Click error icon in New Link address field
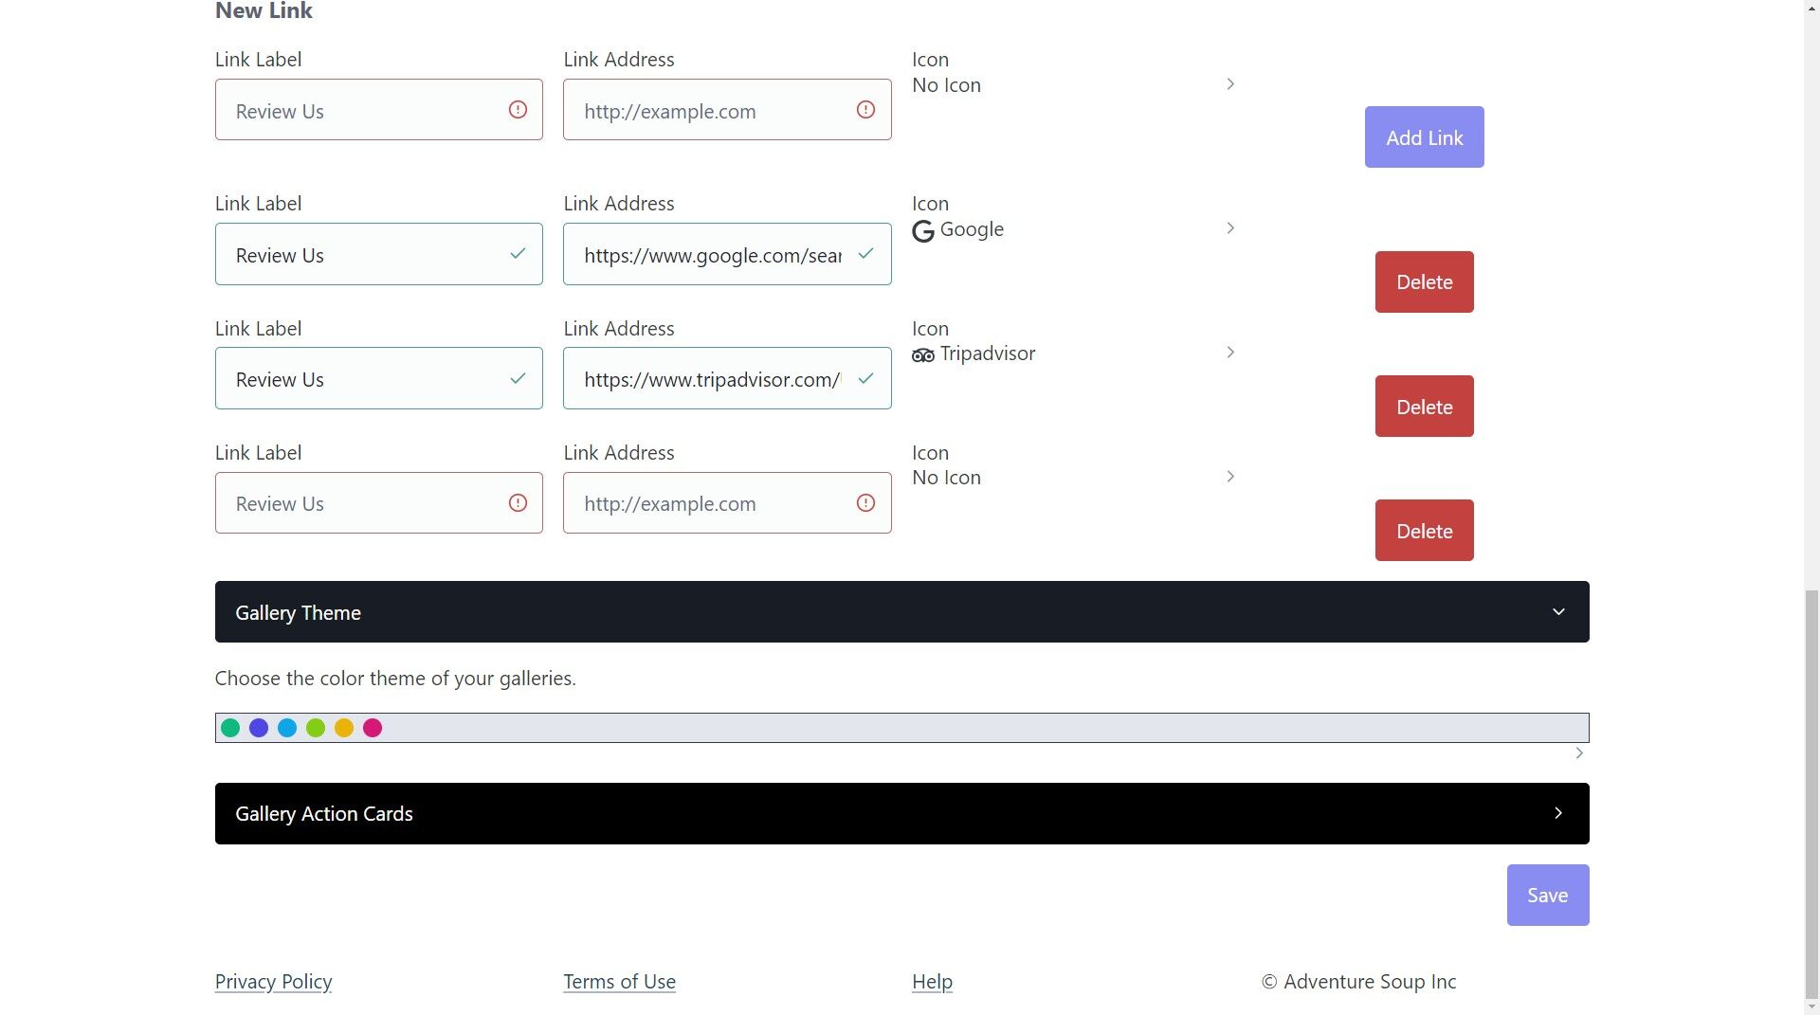Viewport: 1820px width, 1015px height. 865,110
